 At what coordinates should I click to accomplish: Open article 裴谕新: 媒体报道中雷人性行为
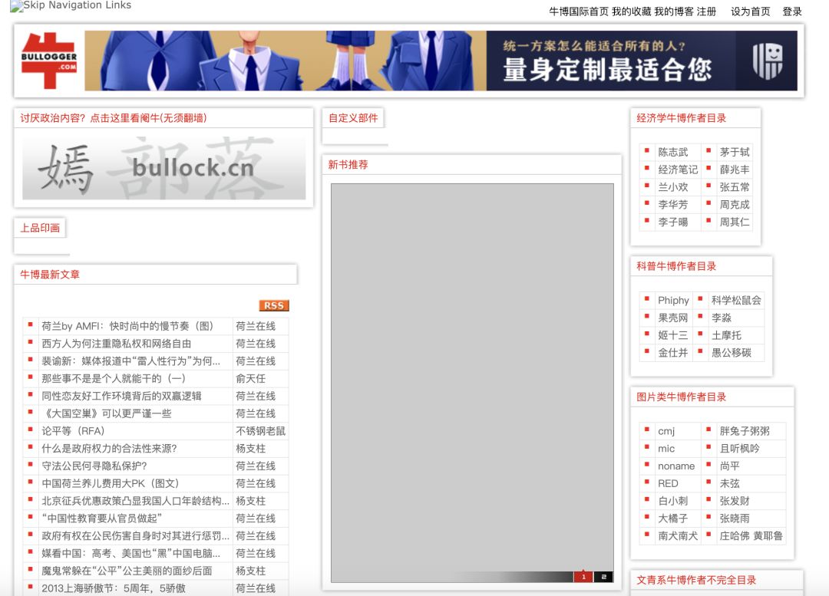coord(130,361)
